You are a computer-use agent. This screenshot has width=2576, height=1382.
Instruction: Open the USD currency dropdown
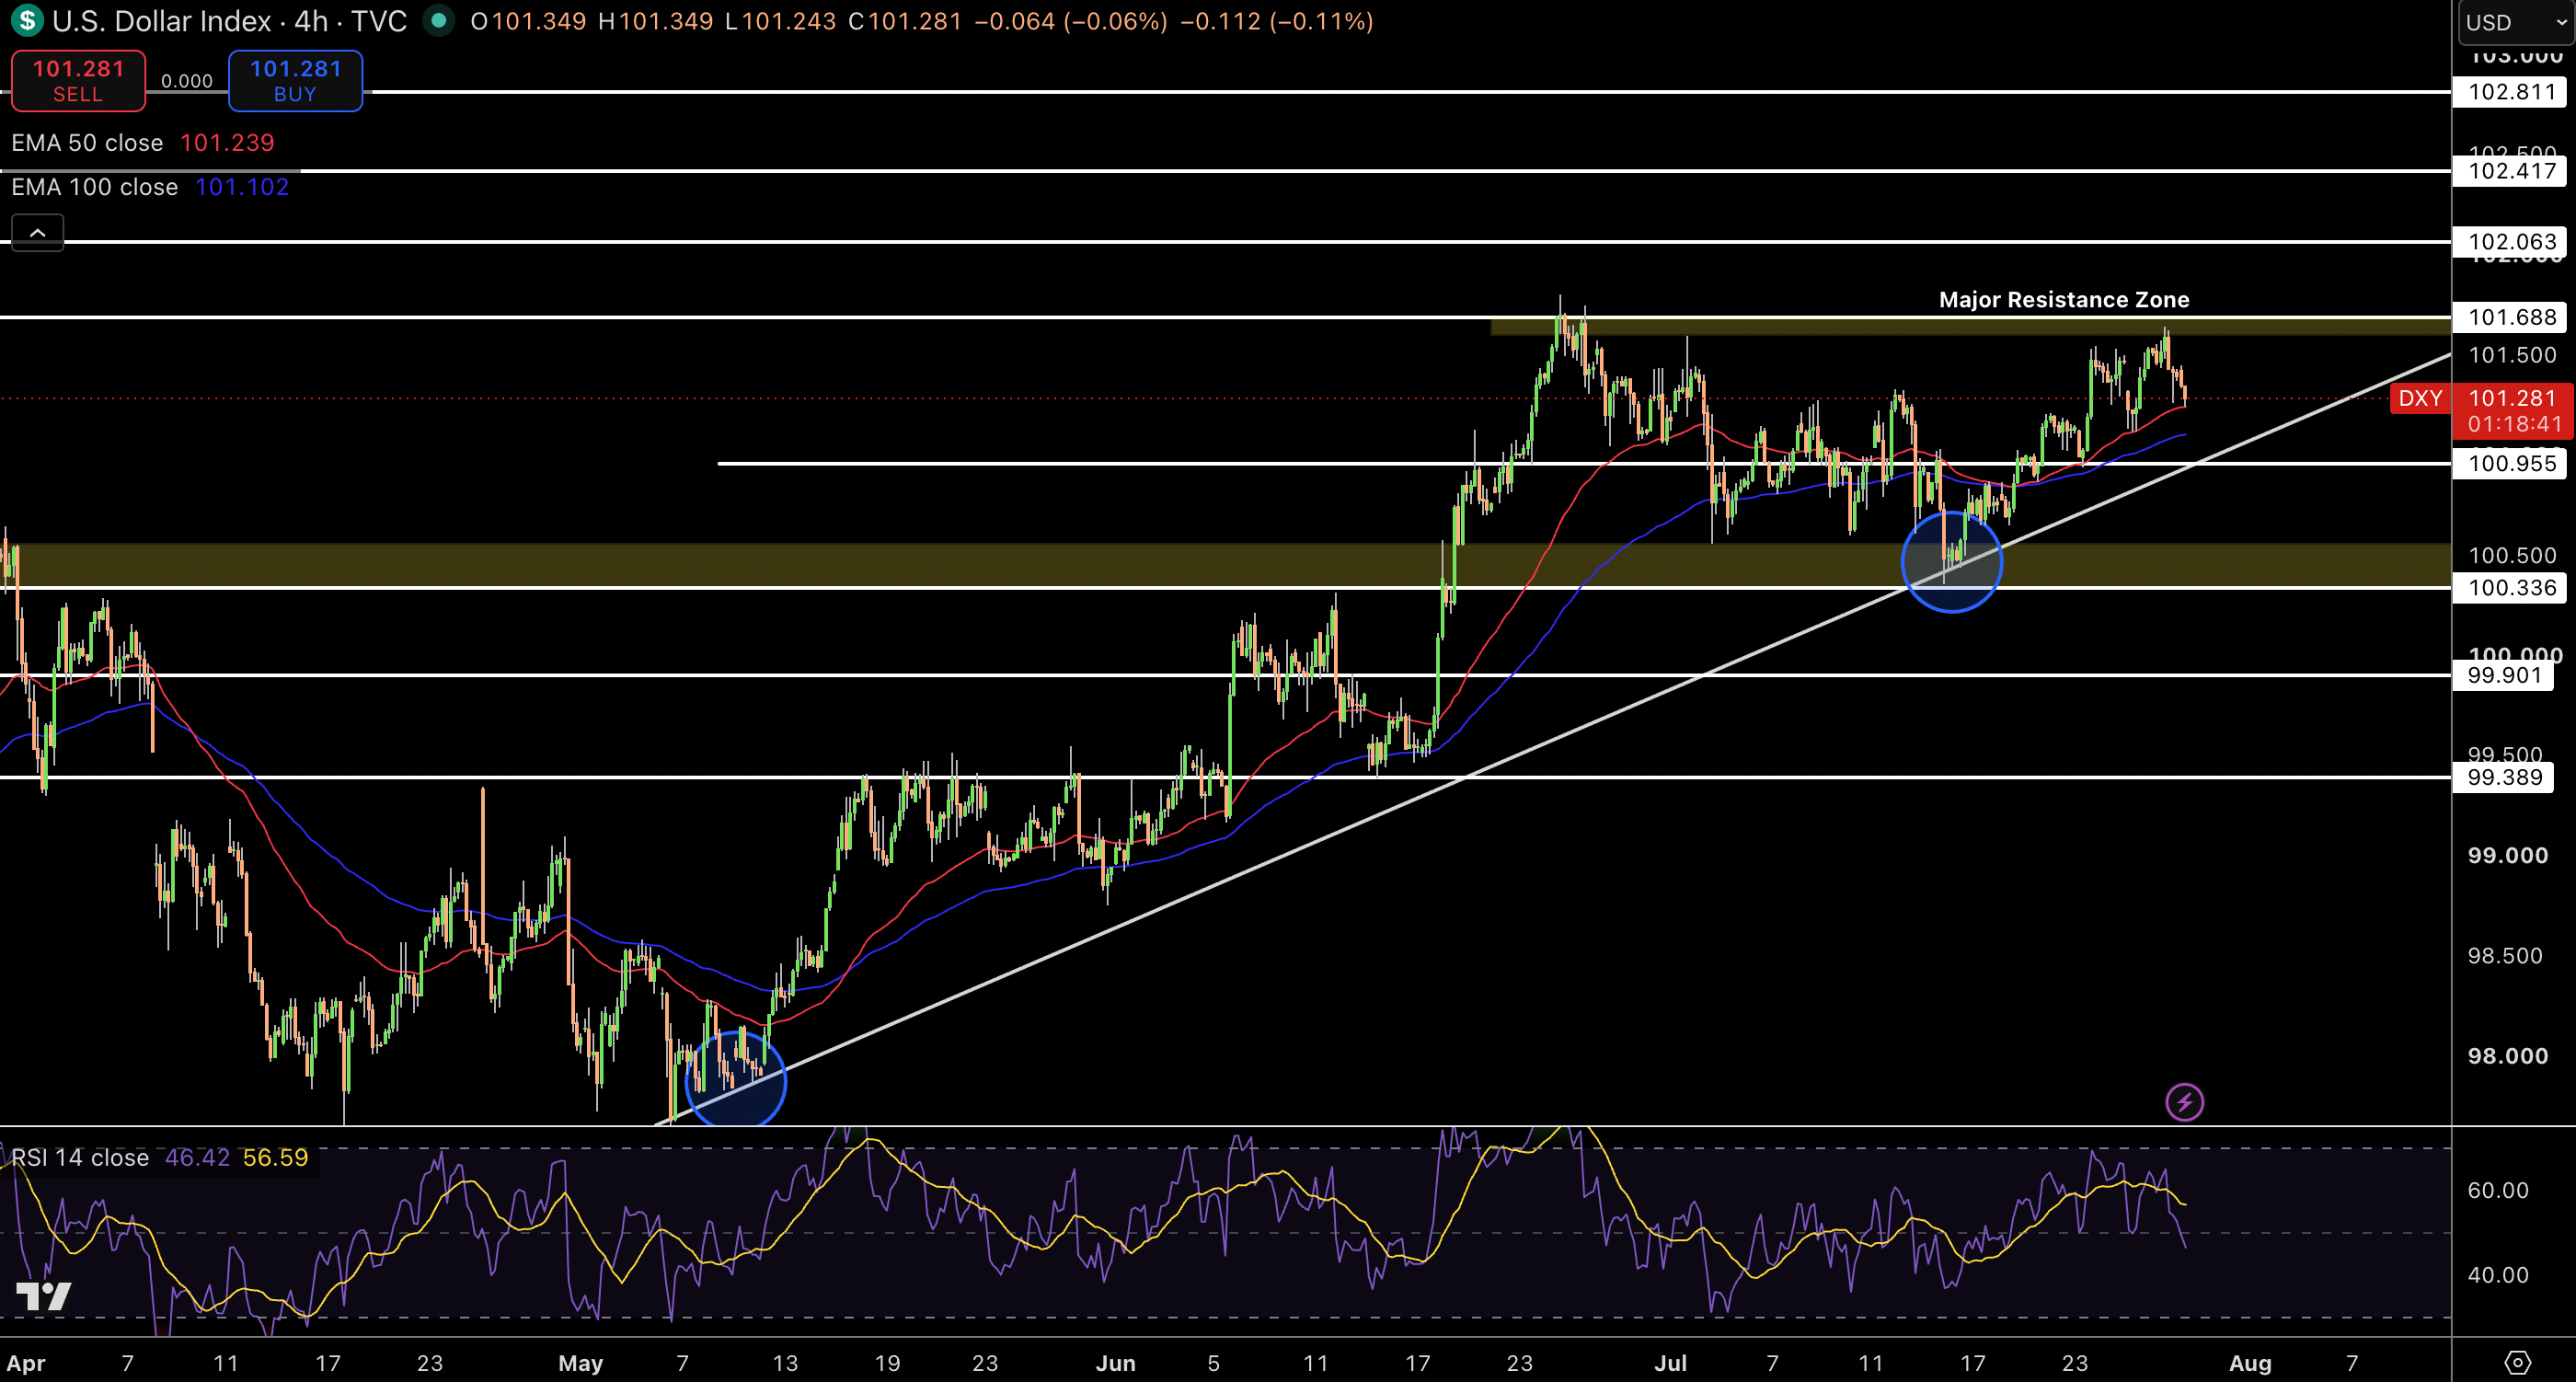pyautogui.click(x=2516, y=22)
